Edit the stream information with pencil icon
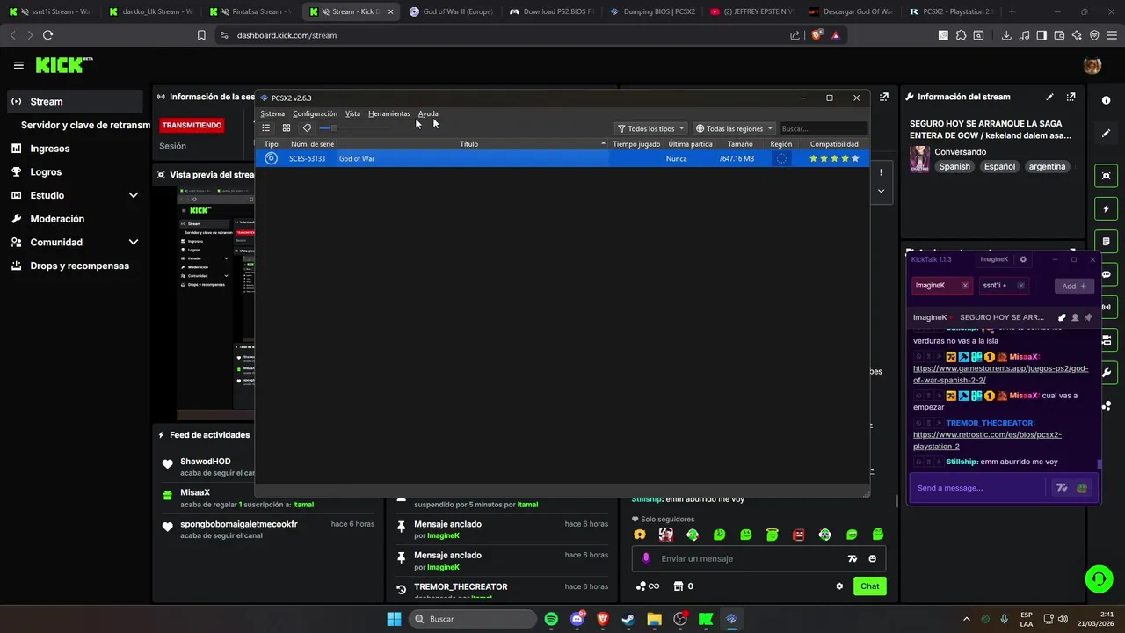Screen dimensions: 1125x633 pos(1049,97)
